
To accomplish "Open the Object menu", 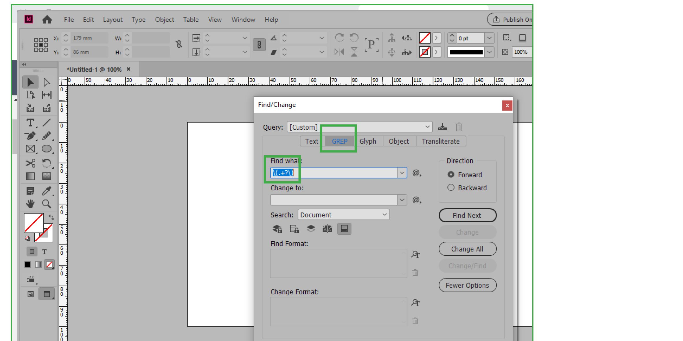I will (164, 20).
